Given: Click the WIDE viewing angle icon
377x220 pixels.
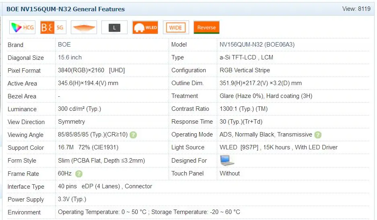Looking at the screenshot, I should (176, 27).
